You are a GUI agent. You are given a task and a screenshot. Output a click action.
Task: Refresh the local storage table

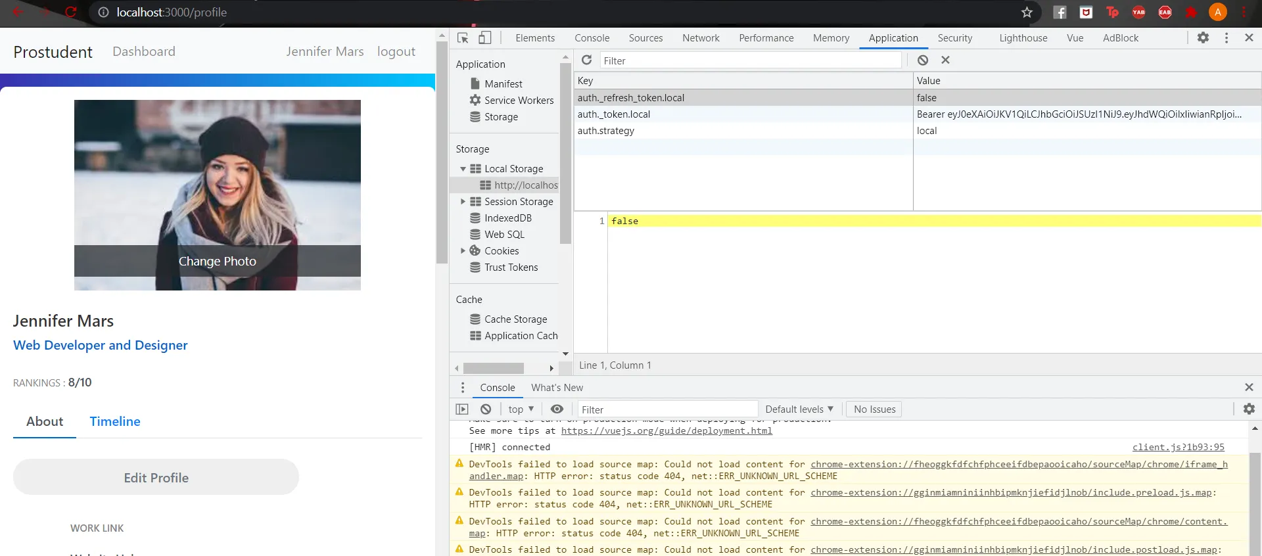click(x=587, y=60)
